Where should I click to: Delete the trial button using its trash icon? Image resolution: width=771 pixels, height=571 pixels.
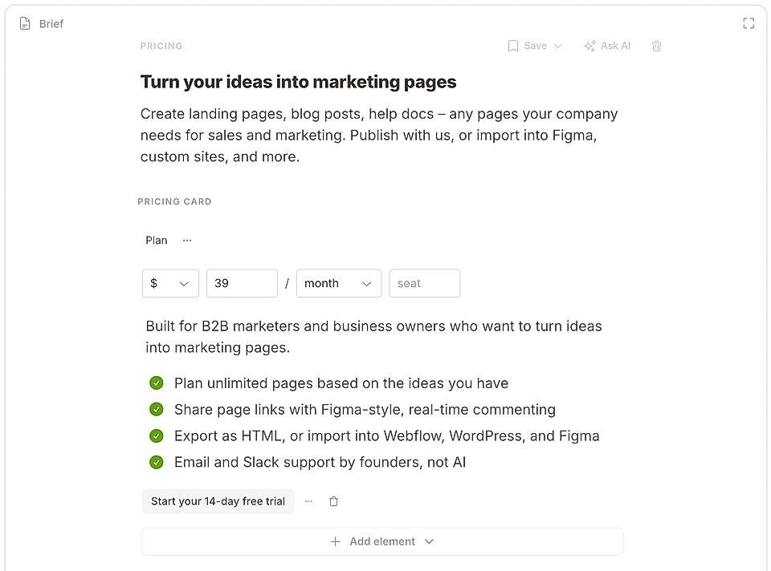tap(333, 500)
